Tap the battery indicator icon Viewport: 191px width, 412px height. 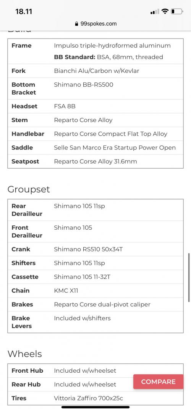[x=177, y=11]
